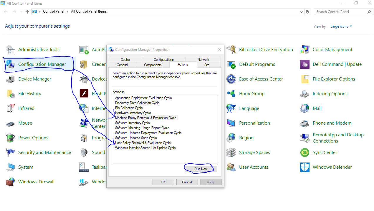
Task: Select Software Metering Usage Report Cycle
Action: (142, 128)
